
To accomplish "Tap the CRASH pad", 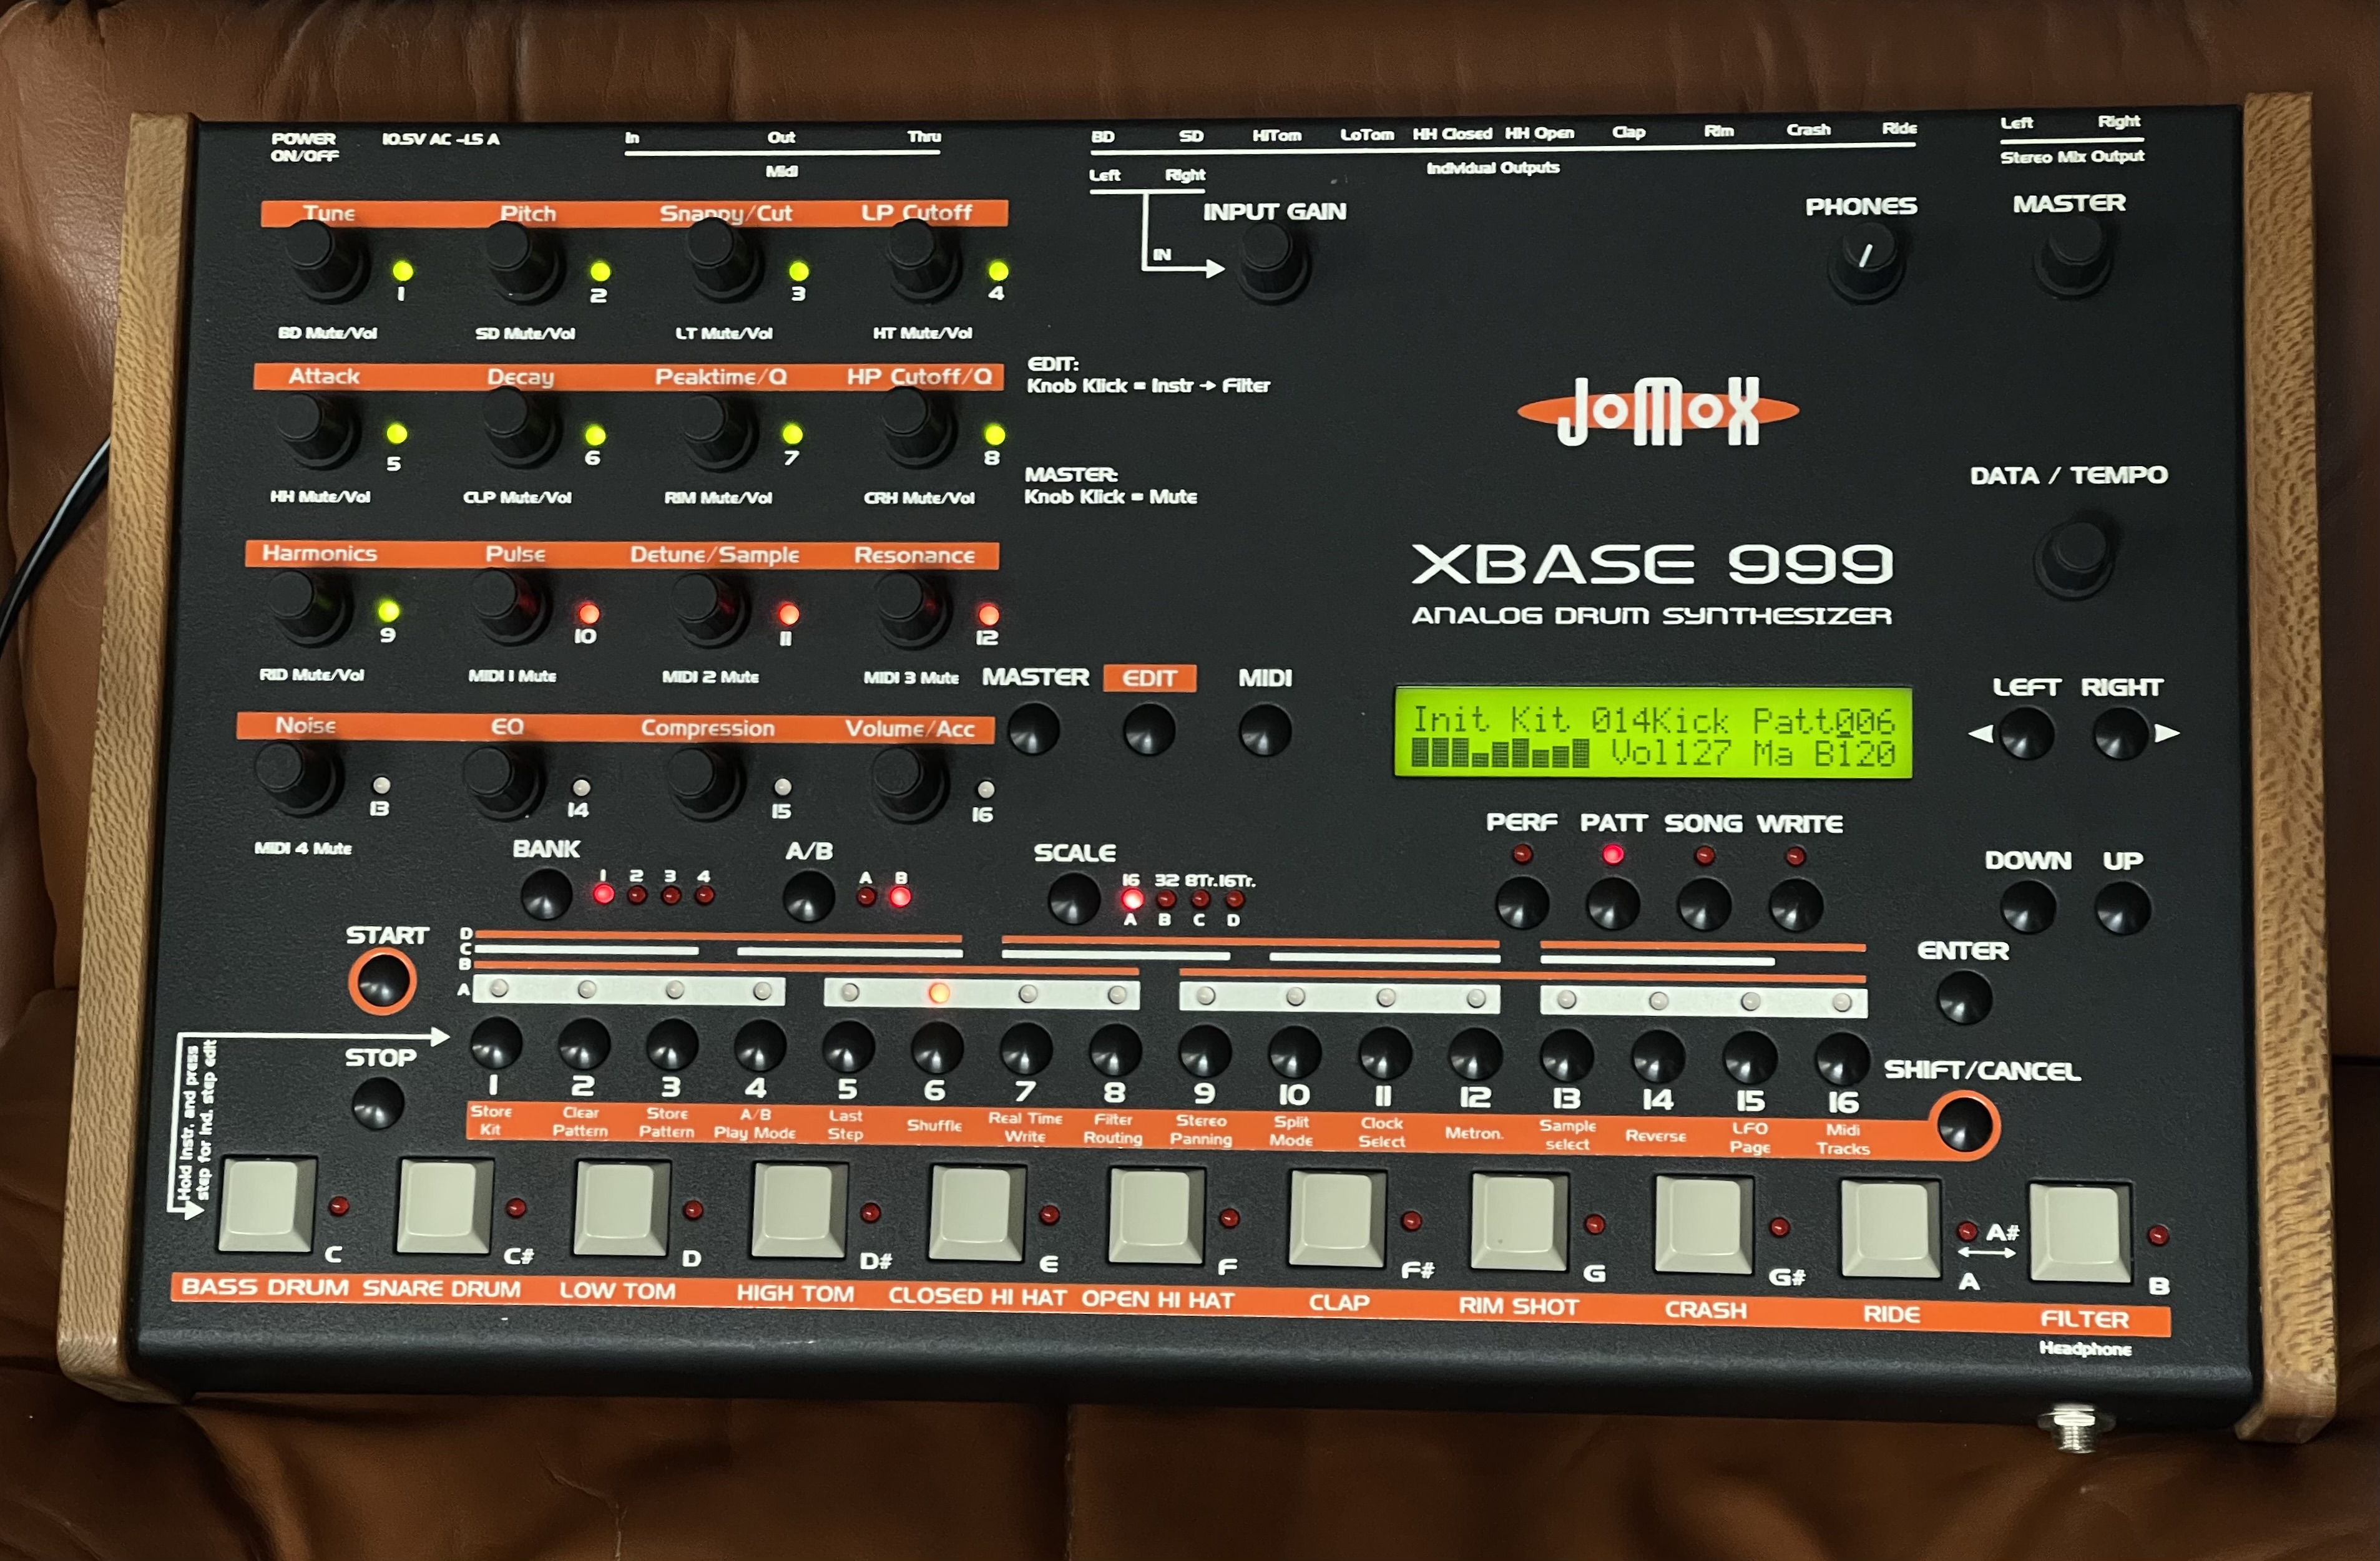I will [1703, 1226].
